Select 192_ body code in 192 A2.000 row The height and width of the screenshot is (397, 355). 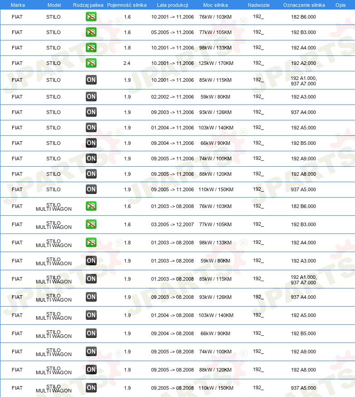coord(258,63)
